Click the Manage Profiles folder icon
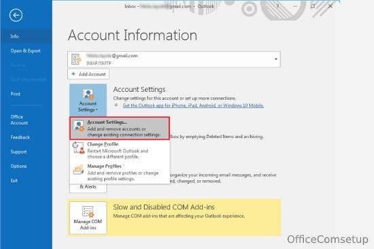 coord(78,169)
